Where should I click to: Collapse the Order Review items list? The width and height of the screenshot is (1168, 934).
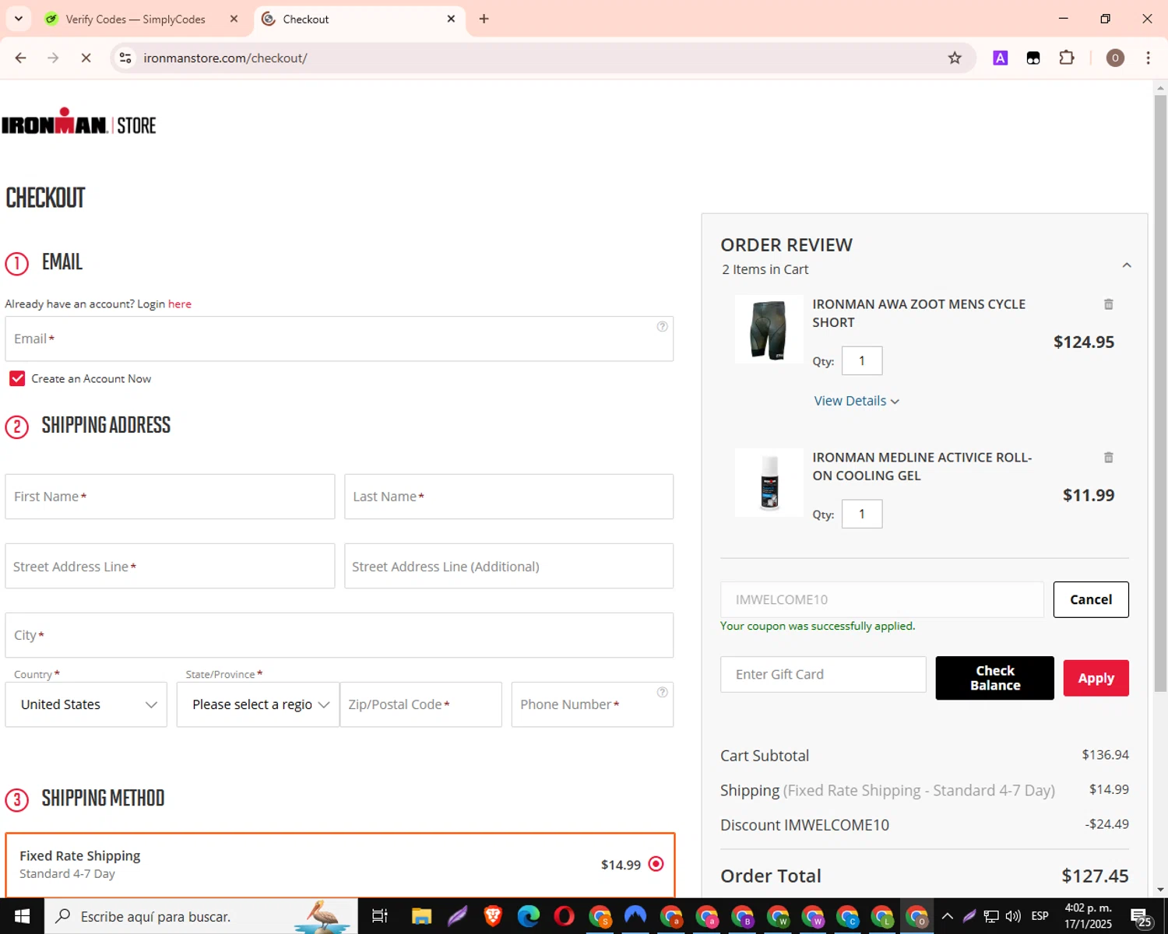point(1127,265)
